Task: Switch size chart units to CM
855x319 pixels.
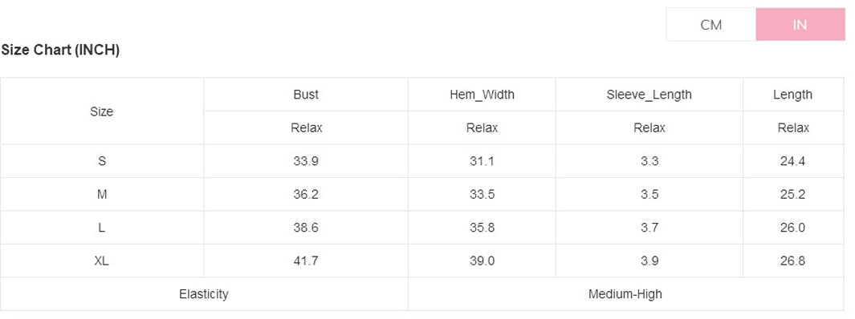Action: tap(711, 25)
